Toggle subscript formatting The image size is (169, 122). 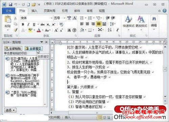click(x=48, y=24)
